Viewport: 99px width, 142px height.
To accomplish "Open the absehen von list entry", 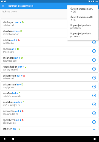I will pos(34,33).
